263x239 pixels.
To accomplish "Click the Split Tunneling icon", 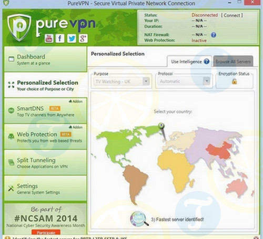I will point(12,162).
